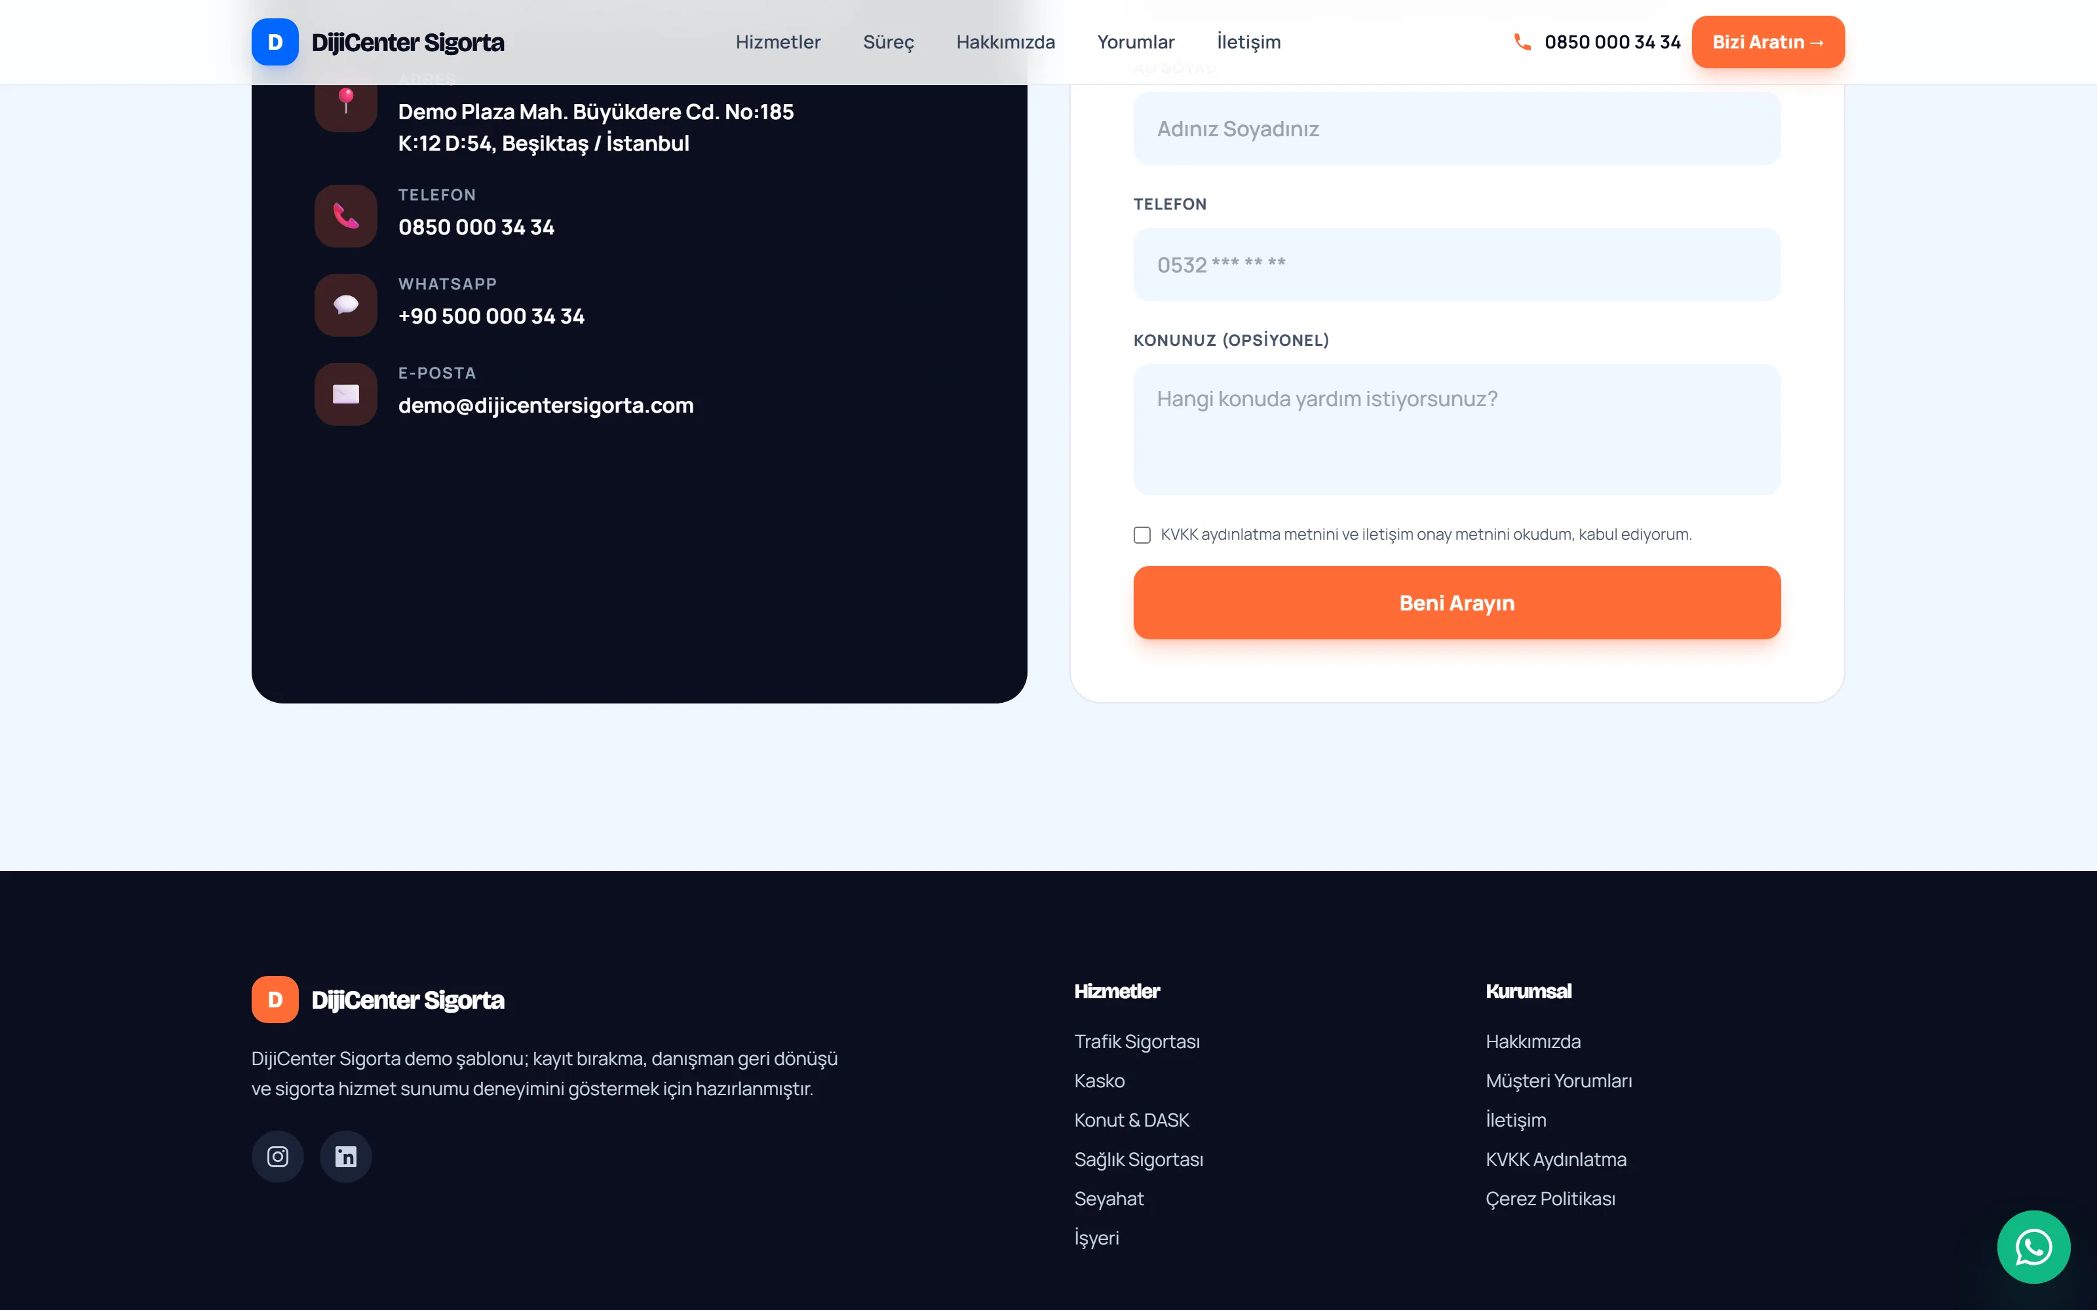Click the Hizmetler footer column heading
Image resolution: width=2097 pixels, height=1310 pixels.
point(1117,991)
